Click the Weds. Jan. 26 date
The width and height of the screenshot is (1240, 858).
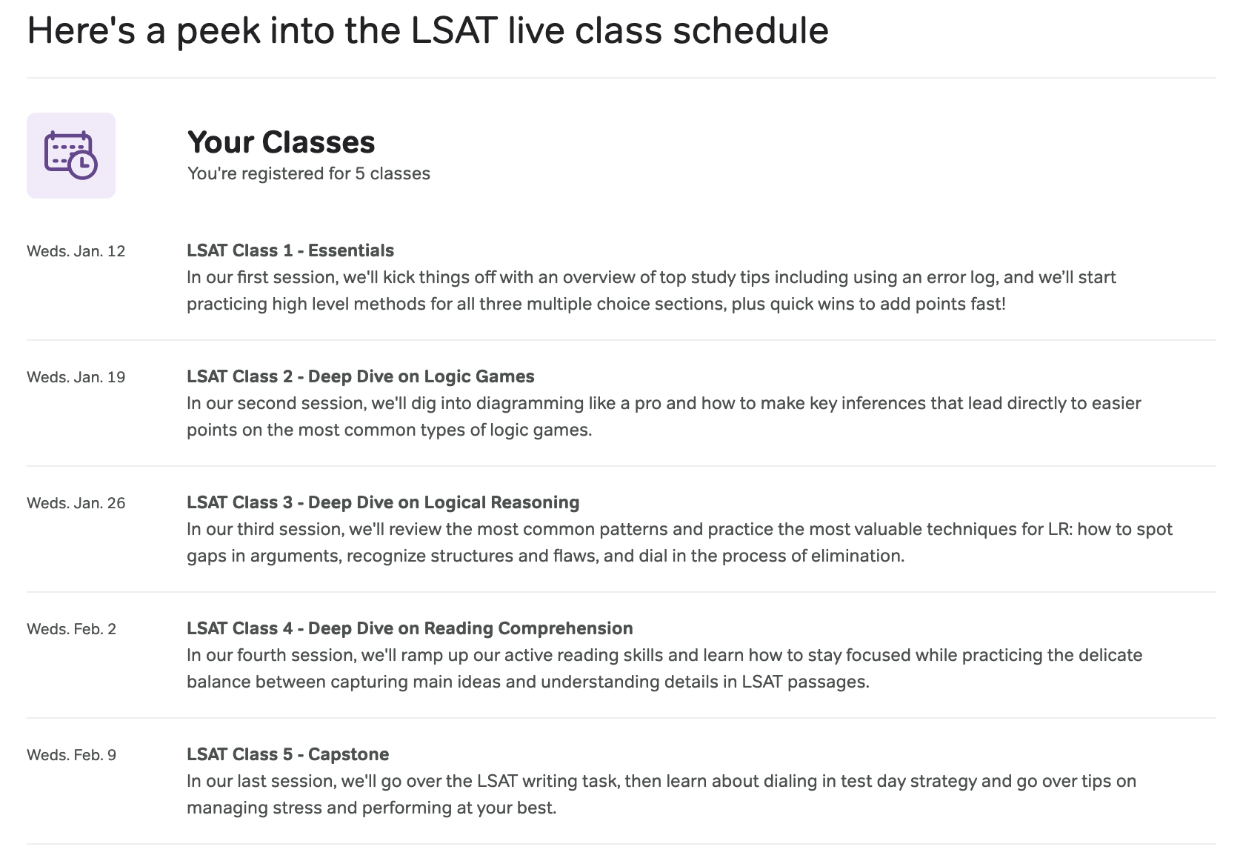76,503
